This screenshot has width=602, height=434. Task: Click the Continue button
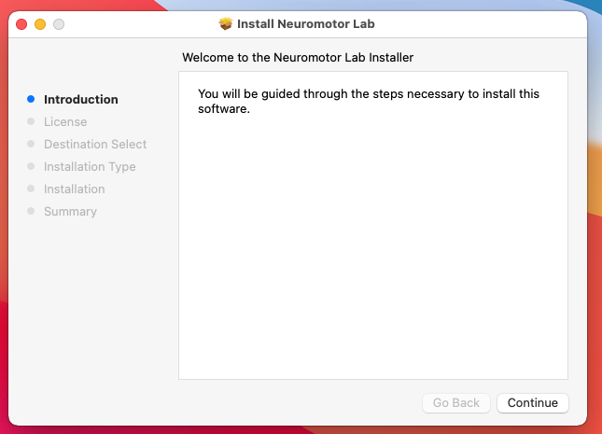point(533,403)
